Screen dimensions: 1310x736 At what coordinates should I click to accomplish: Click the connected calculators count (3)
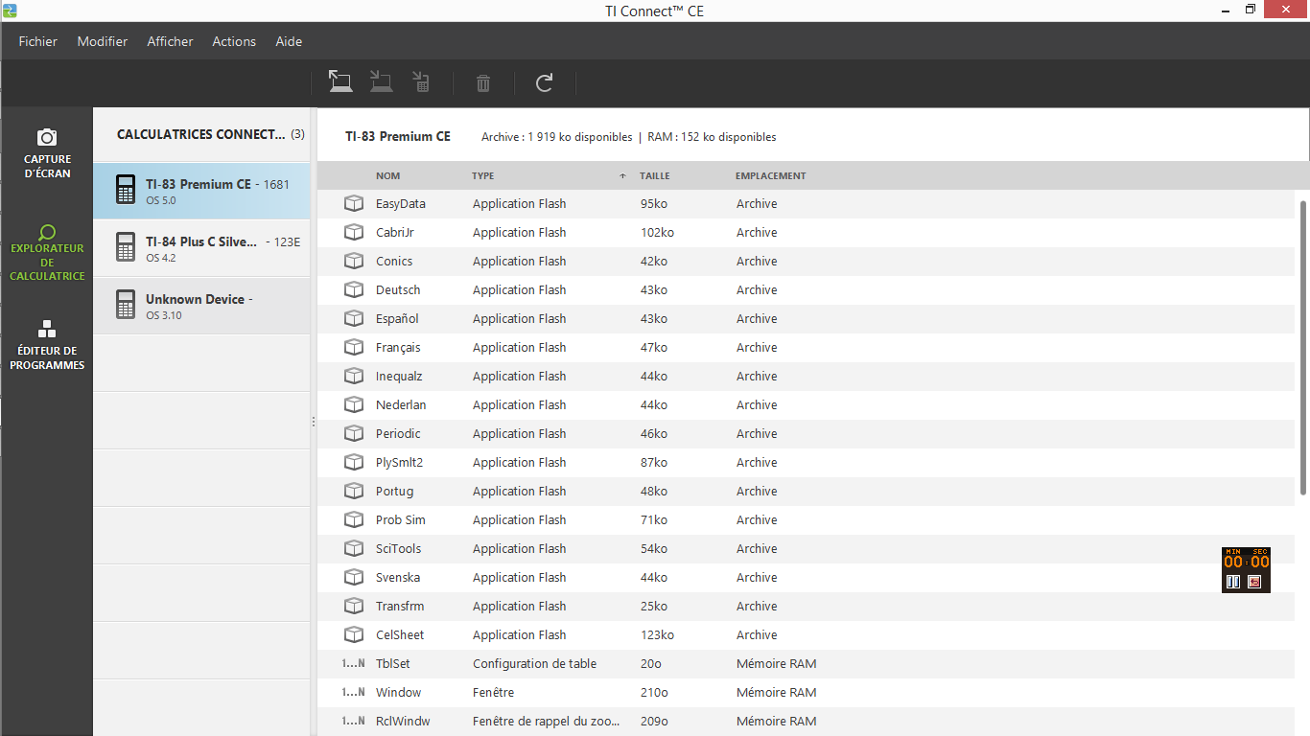(x=297, y=134)
